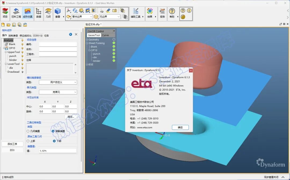Image resolution: width=290 pixels, height=180 pixels.
Task: Open the 用户自定义 precision type dropdown
Action: pyautogui.click(x=58, y=82)
